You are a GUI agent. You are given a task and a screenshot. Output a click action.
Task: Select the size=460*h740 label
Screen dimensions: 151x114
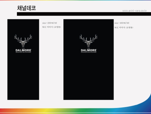(x=122, y=23)
